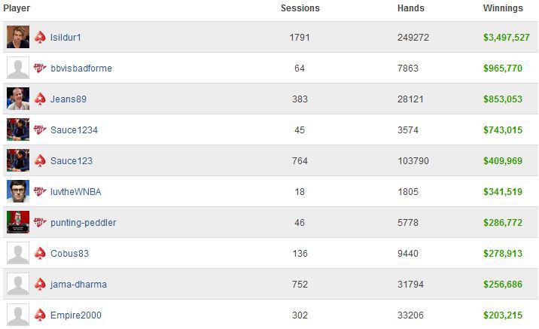Click luvtheWNBA avatar photo with glasses
539x329 pixels.
pyautogui.click(x=18, y=191)
